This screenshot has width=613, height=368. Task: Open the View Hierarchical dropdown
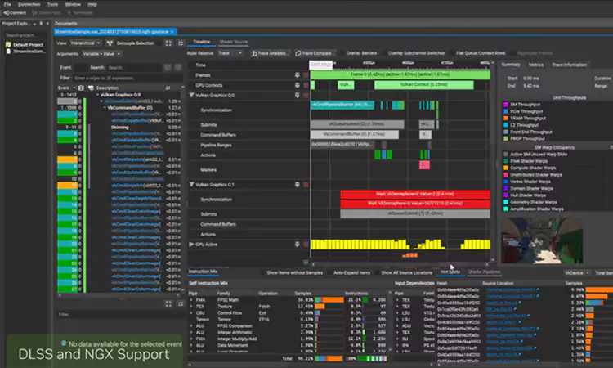[x=86, y=43]
